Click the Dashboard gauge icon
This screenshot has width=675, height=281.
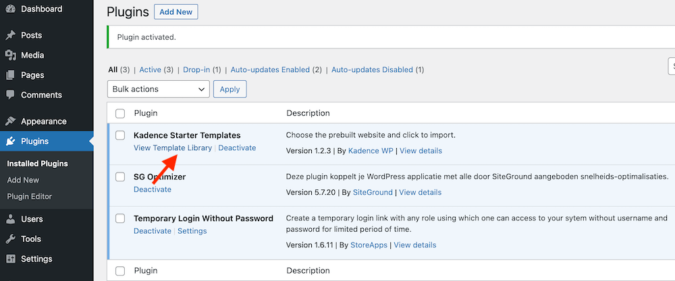[10, 9]
